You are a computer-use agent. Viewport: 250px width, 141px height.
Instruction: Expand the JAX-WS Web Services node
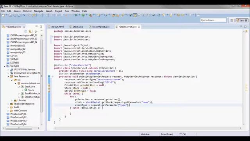click(8, 70)
